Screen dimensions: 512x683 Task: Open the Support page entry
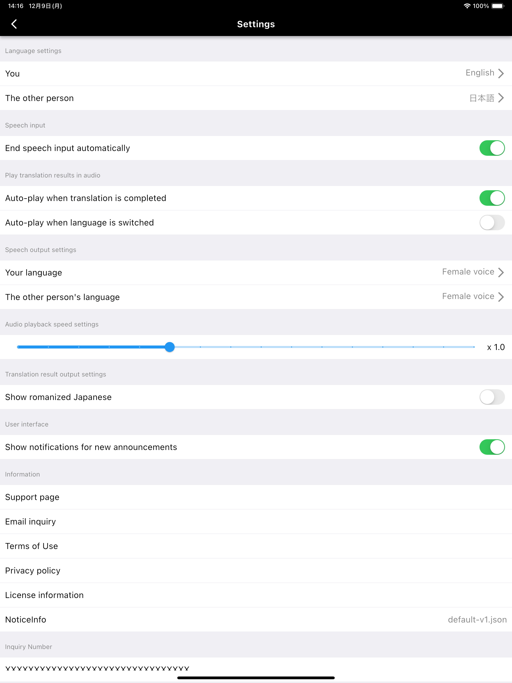256,497
